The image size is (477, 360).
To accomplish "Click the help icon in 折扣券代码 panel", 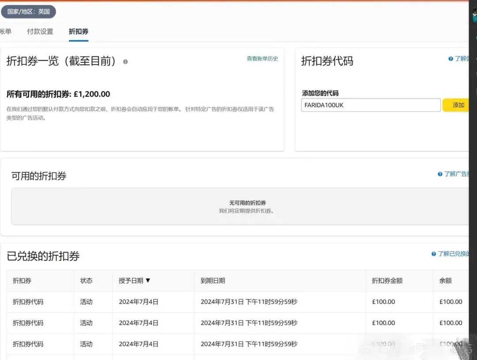I will tap(450, 59).
